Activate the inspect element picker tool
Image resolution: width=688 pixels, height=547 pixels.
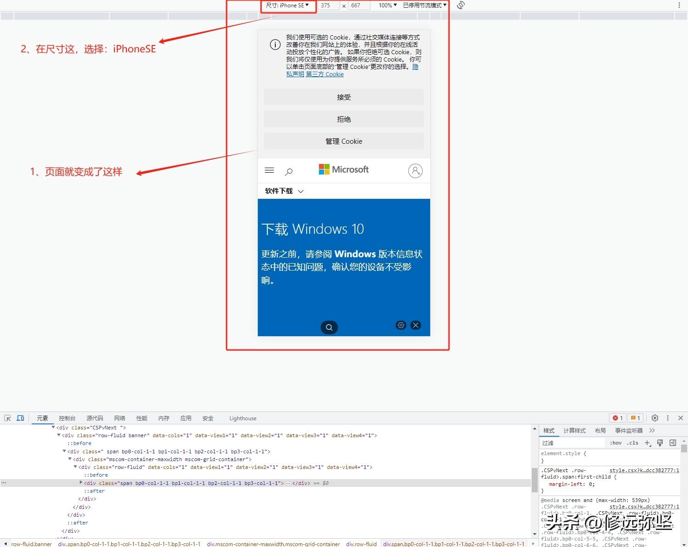pos(7,418)
